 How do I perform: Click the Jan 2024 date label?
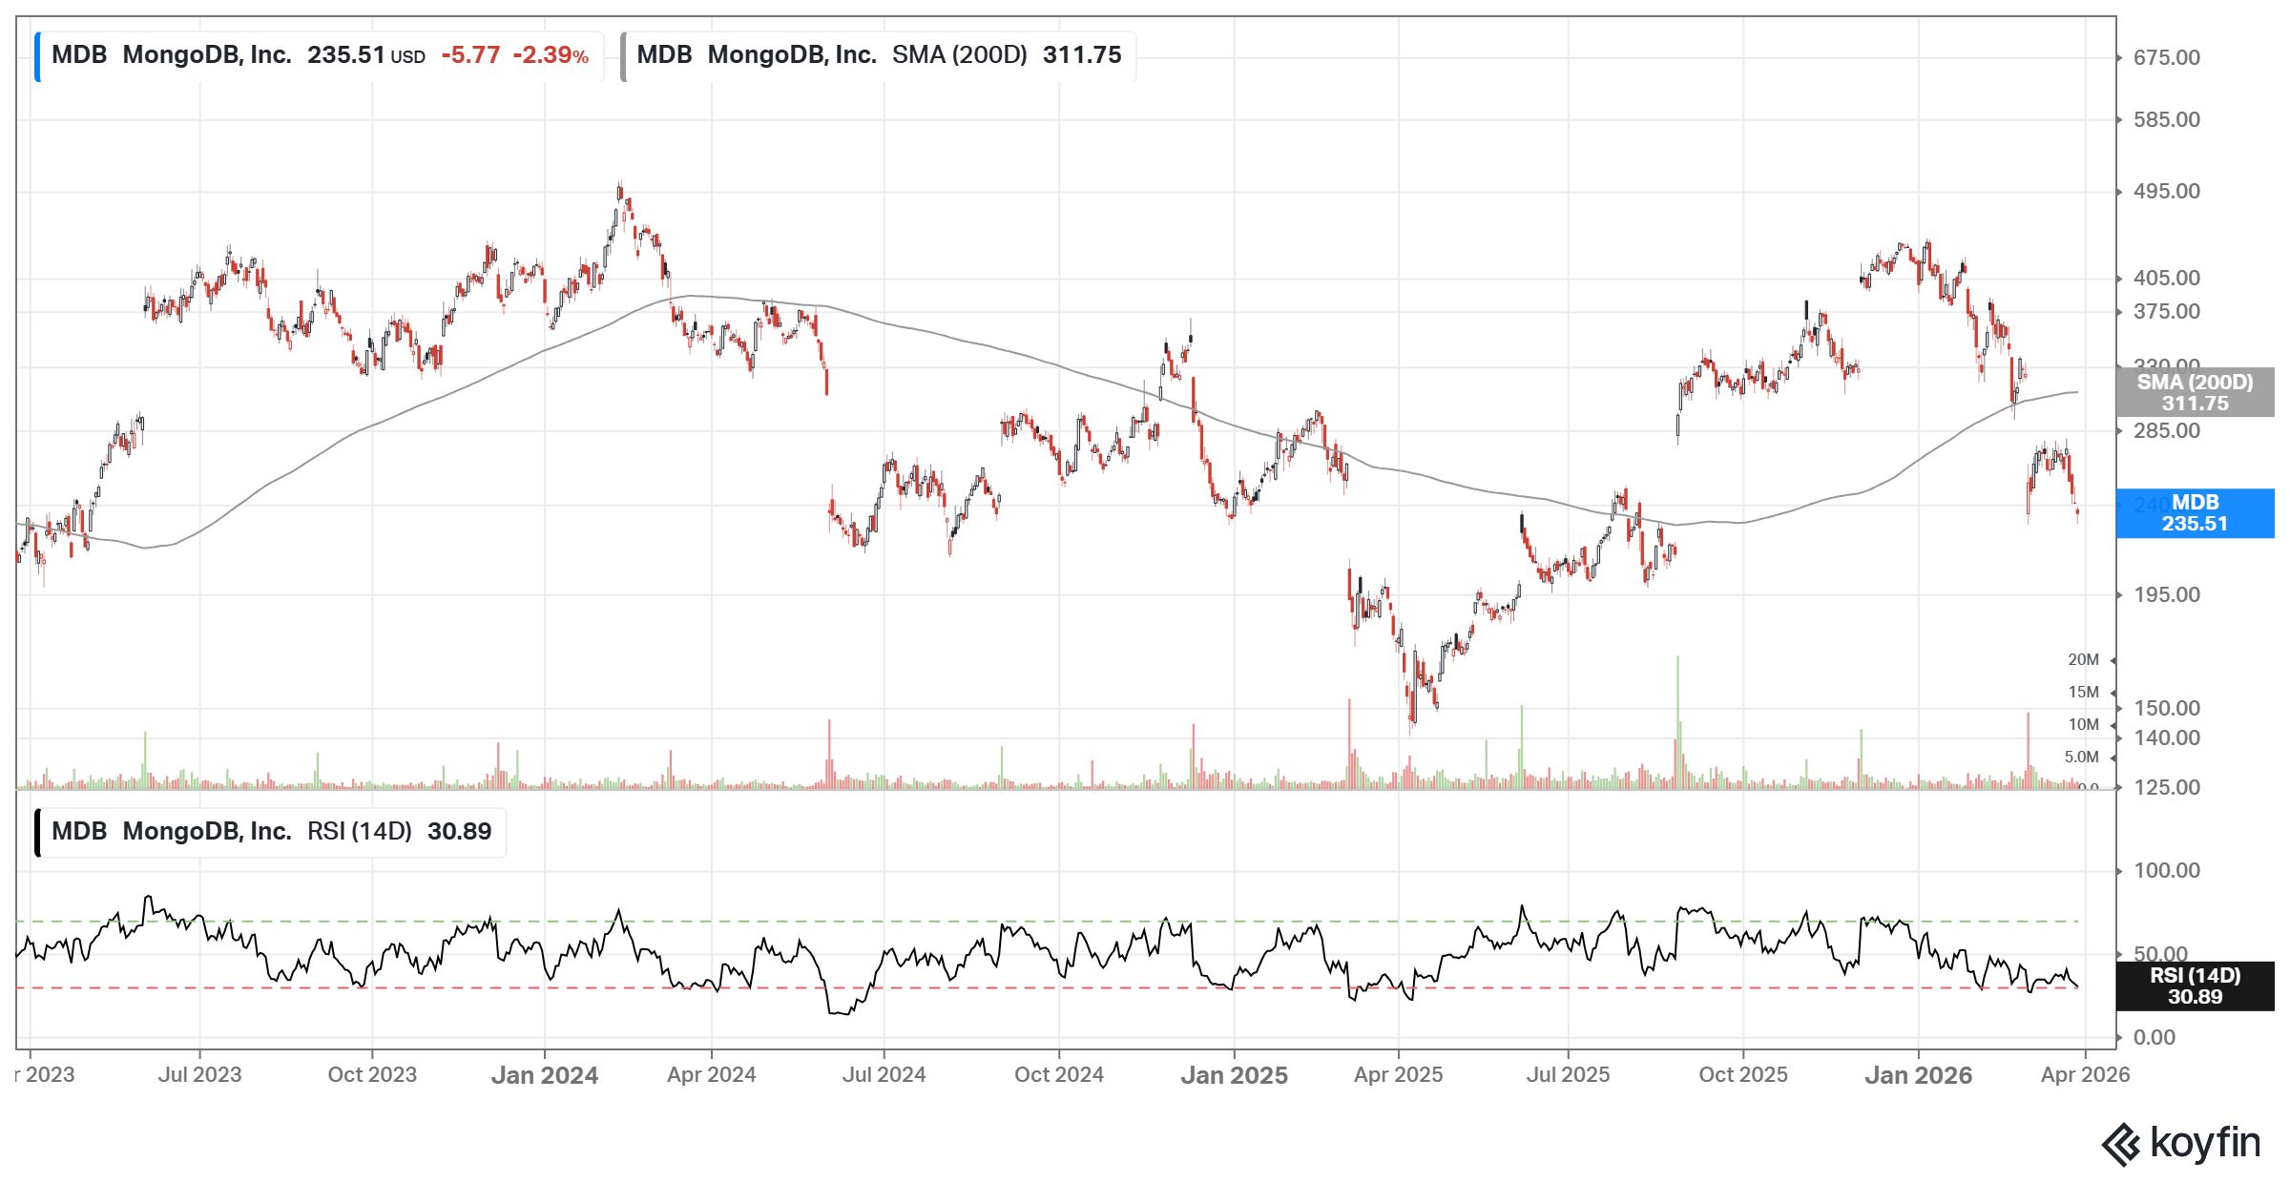[x=544, y=1075]
